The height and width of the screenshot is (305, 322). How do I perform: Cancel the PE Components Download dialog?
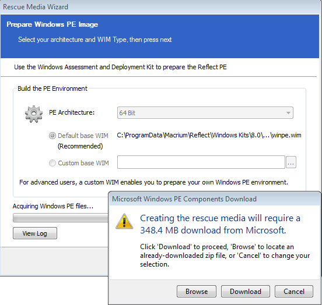pos(294,291)
